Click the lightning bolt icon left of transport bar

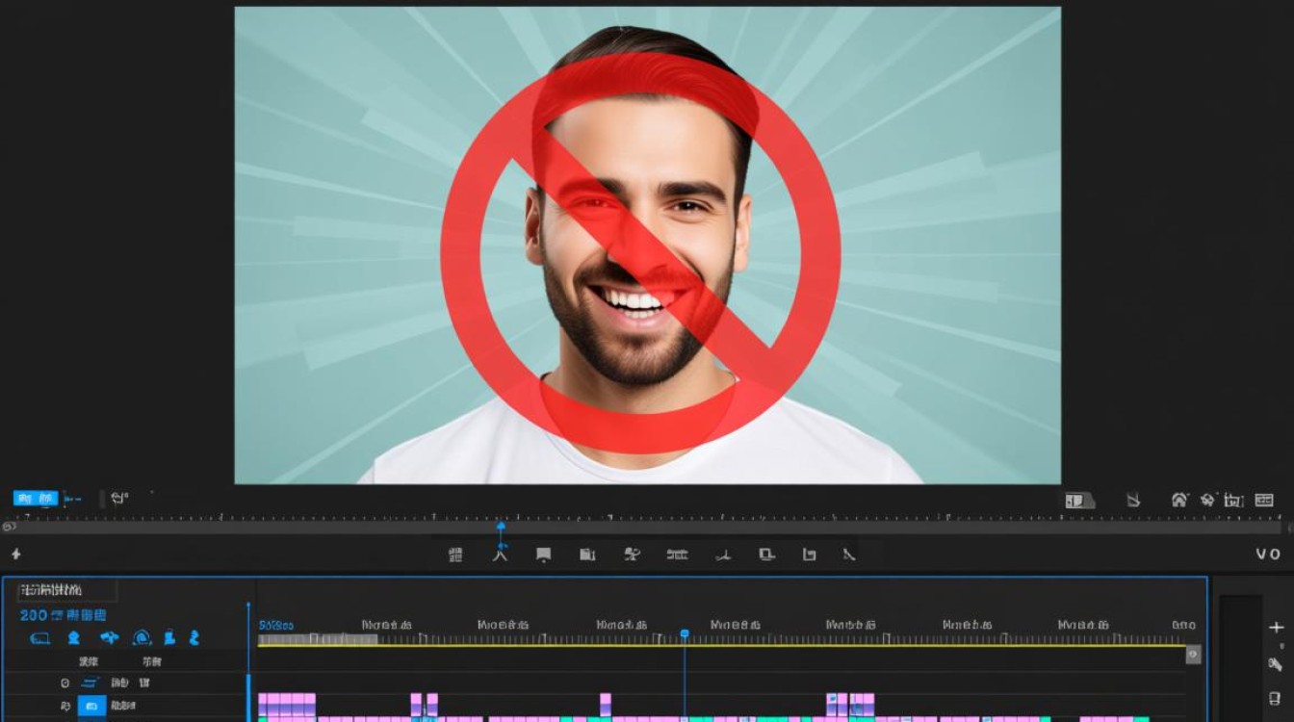pyautogui.click(x=15, y=554)
